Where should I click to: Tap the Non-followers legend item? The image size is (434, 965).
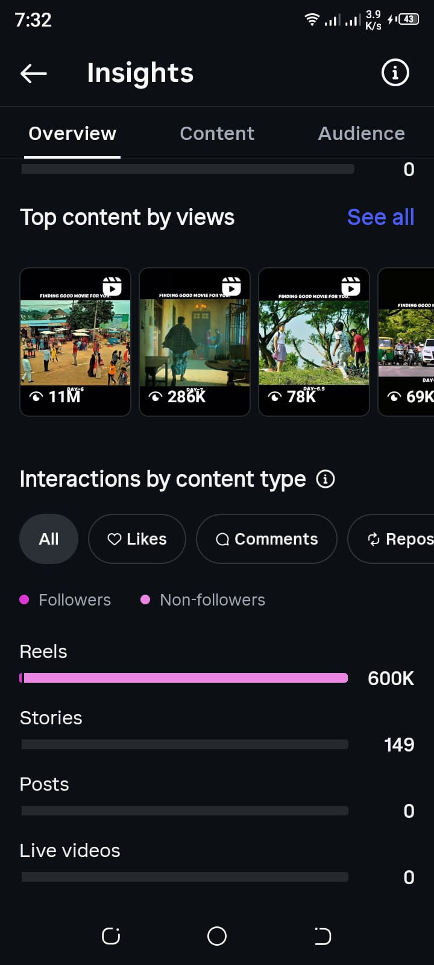point(203,600)
